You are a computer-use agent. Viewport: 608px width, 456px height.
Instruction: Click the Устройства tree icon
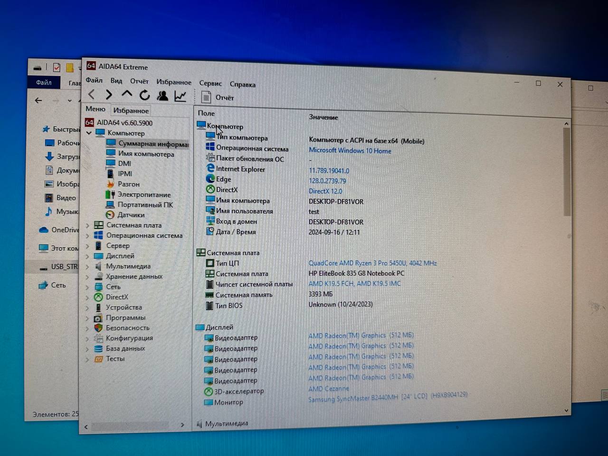coord(98,307)
